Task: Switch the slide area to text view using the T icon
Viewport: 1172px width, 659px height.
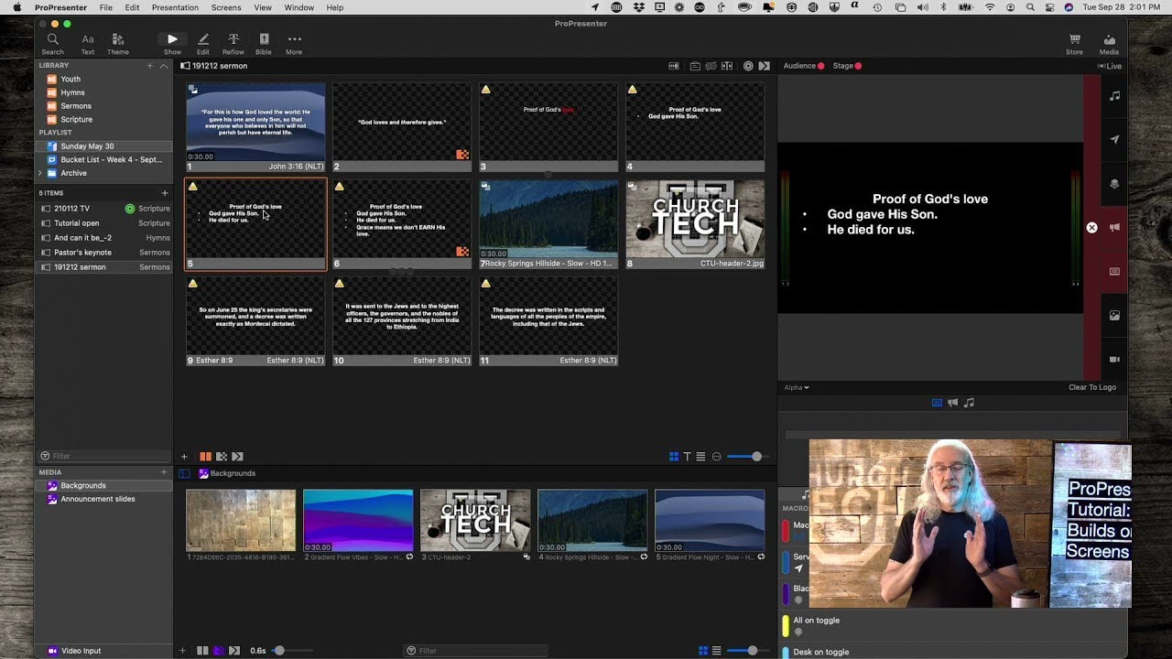Action: tap(687, 457)
